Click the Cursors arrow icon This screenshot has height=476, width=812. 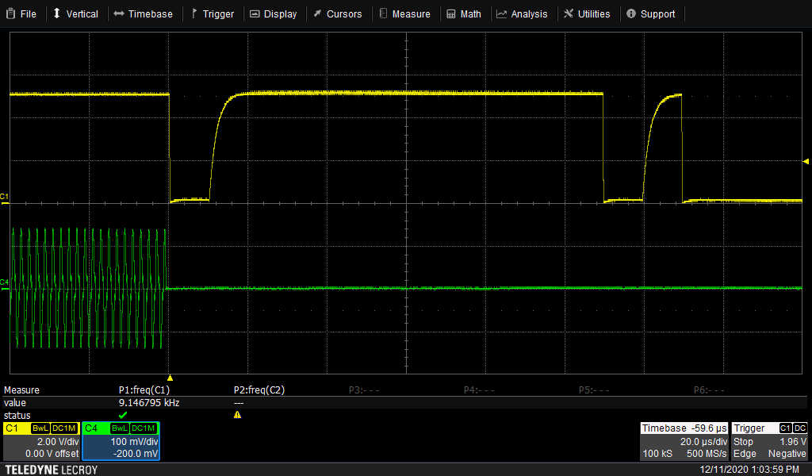pyautogui.click(x=317, y=13)
